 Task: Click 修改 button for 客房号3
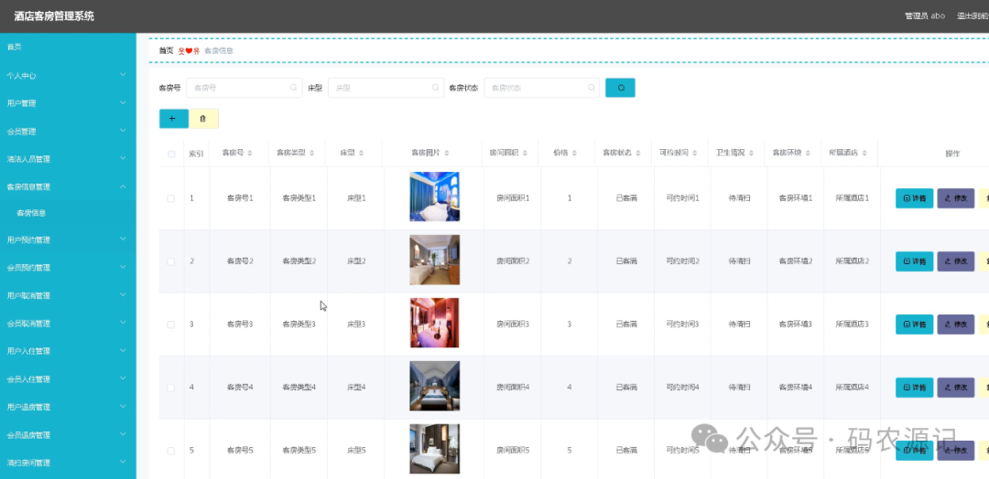point(955,325)
